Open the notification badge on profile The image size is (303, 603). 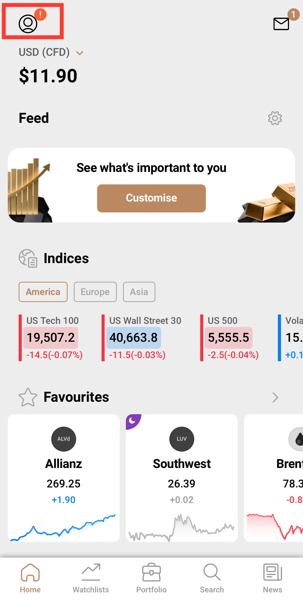coord(41,15)
